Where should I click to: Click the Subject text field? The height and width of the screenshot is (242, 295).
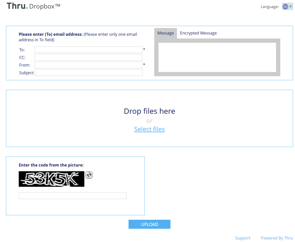point(88,73)
